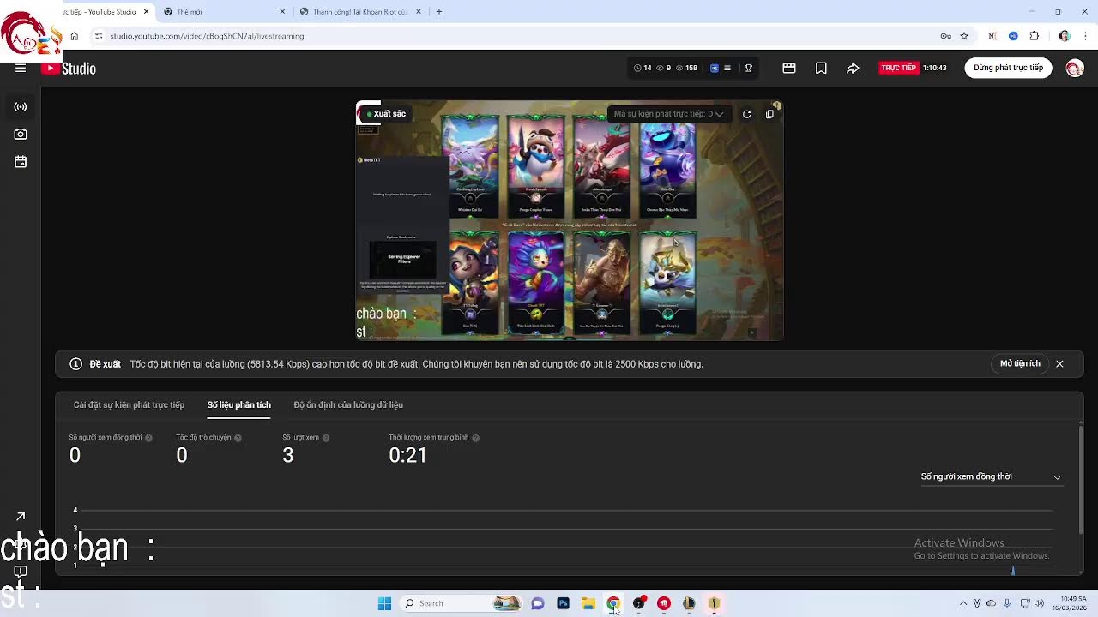Open the YouTube Studio hamburger menu
Viewport: 1098px width, 617px height.
[21, 69]
